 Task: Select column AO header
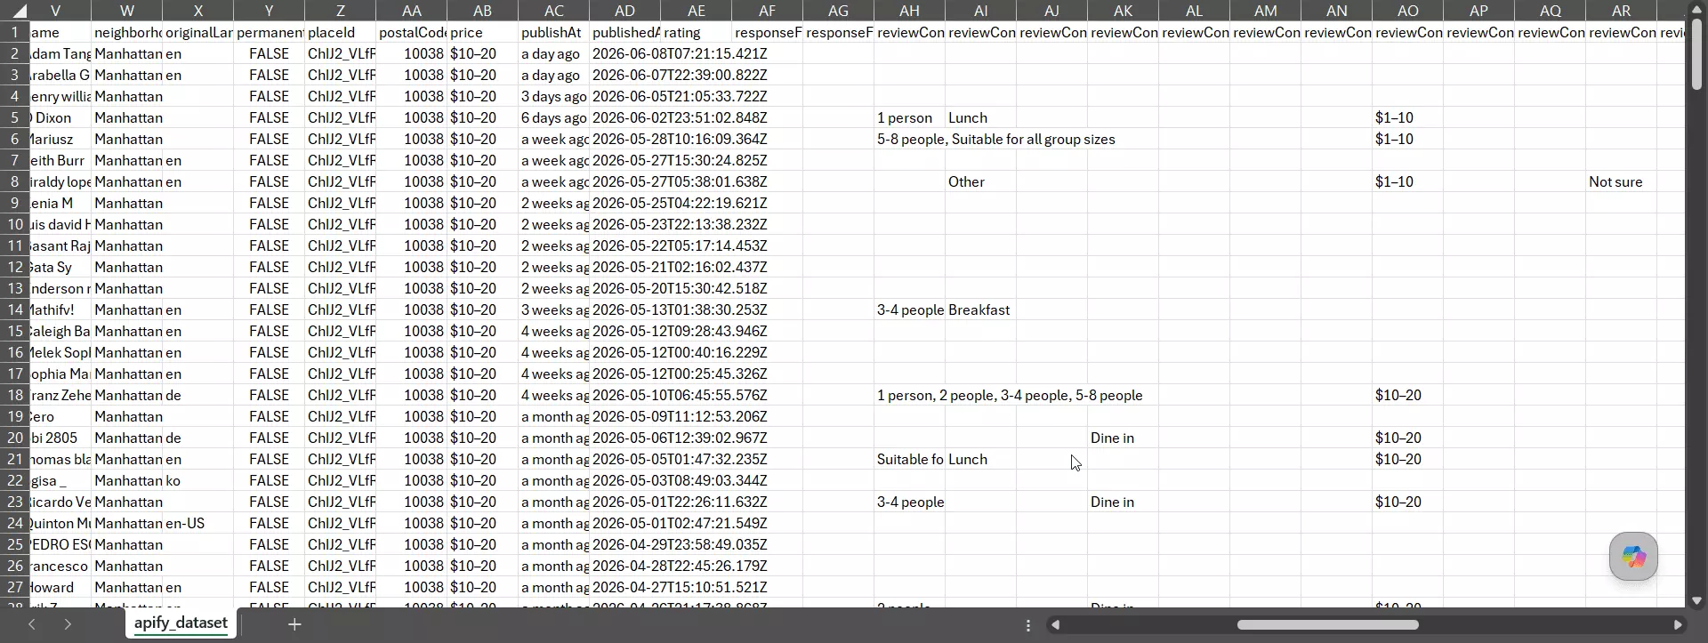(1408, 11)
